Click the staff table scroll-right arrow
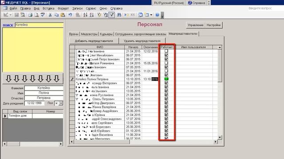Screen dimensions: 284x159 (215, 142)
